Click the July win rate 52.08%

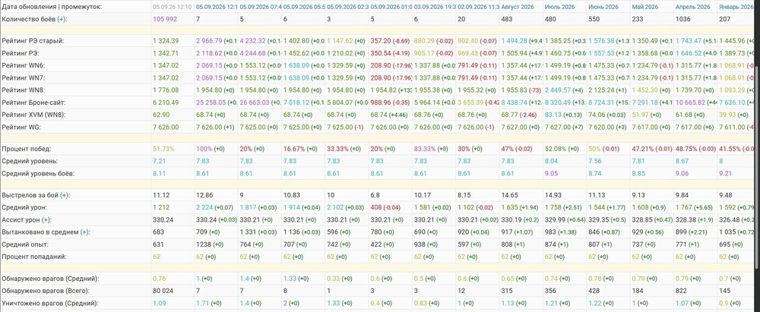coord(556,150)
